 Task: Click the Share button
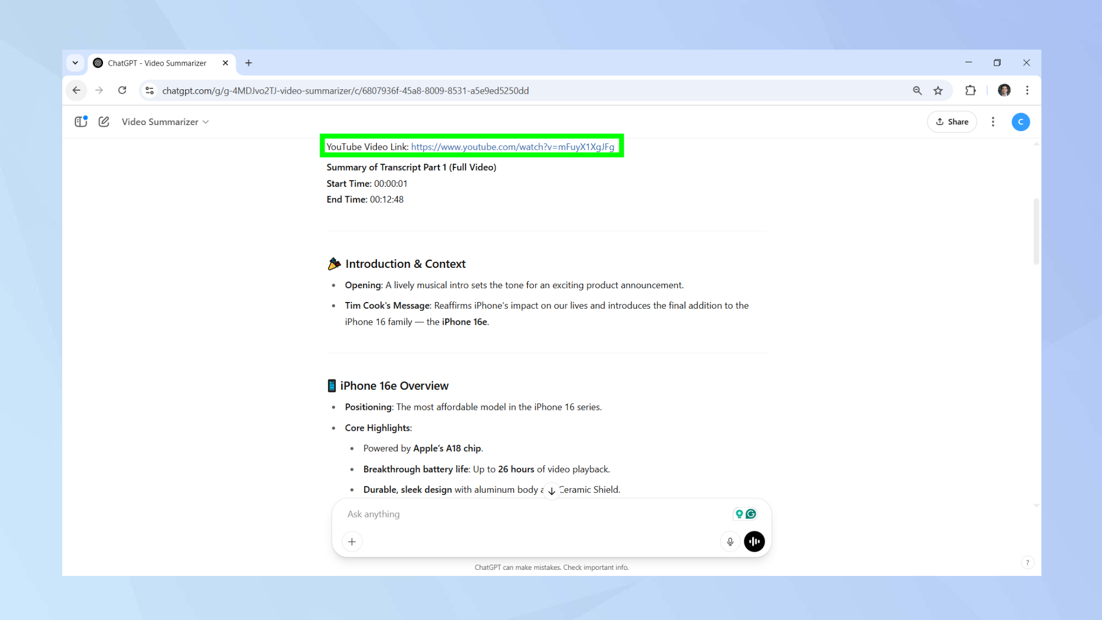tap(952, 122)
